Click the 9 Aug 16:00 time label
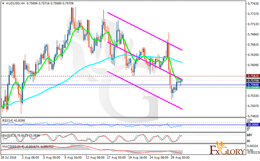The height and width of the screenshot is (161, 260). pyautogui.click(x=73, y=157)
